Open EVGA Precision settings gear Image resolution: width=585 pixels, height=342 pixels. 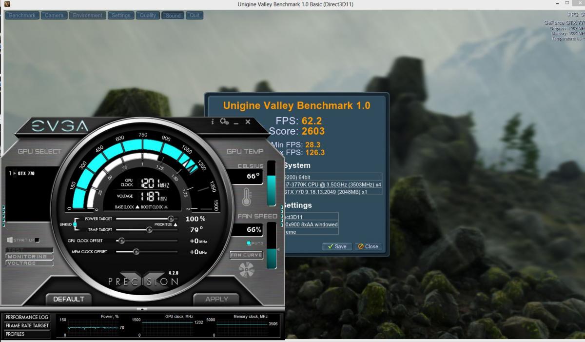pos(224,121)
